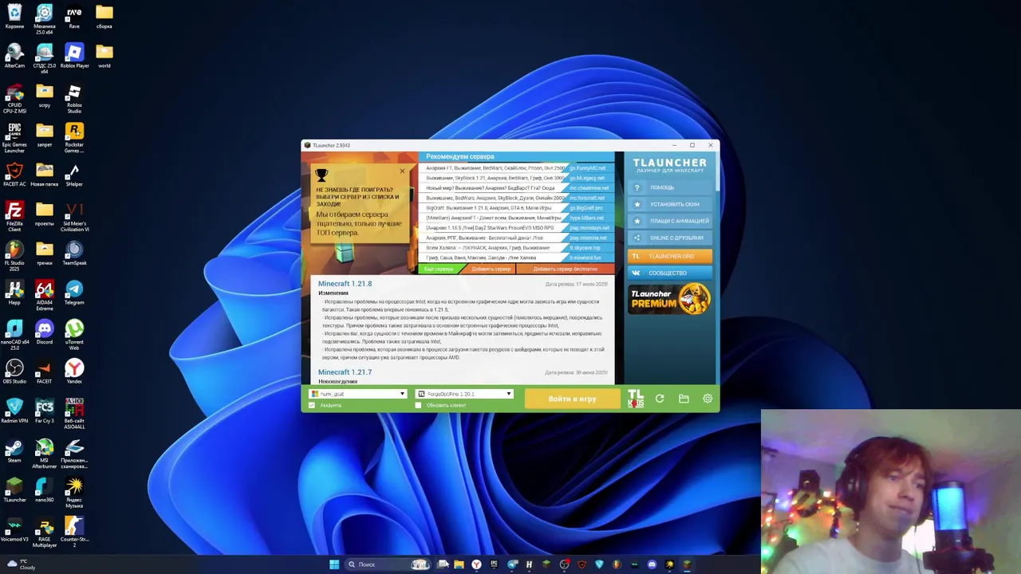Open Steam desktop icon

click(14, 450)
